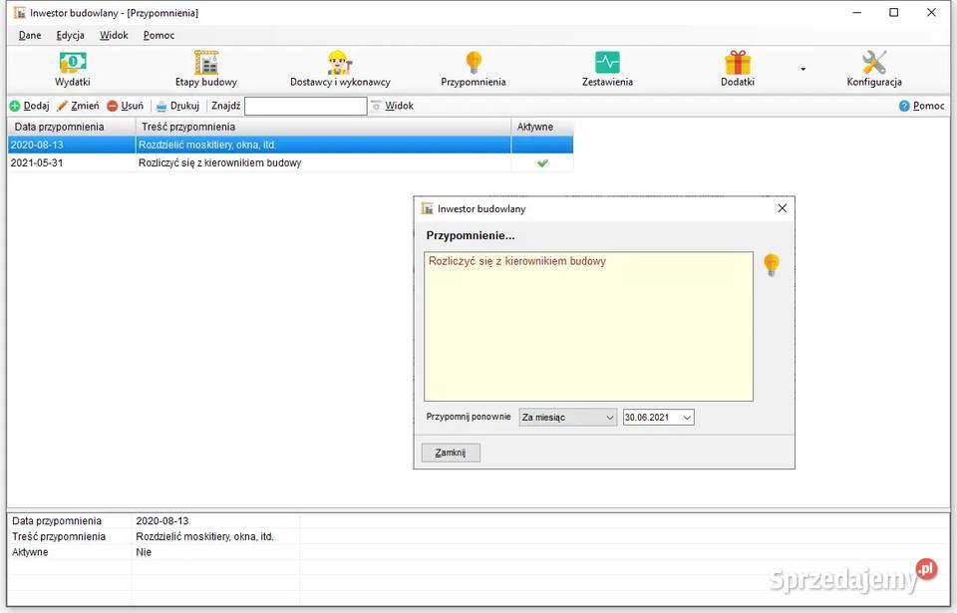
Task: Open Dostawcy i wykonawcy section
Action: click(x=340, y=69)
